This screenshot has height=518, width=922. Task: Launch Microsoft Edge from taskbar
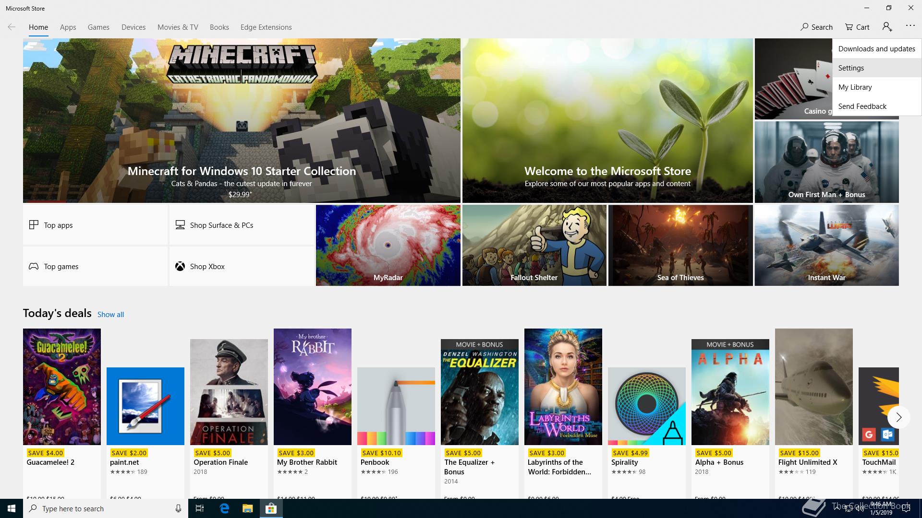tap(224, 508)
